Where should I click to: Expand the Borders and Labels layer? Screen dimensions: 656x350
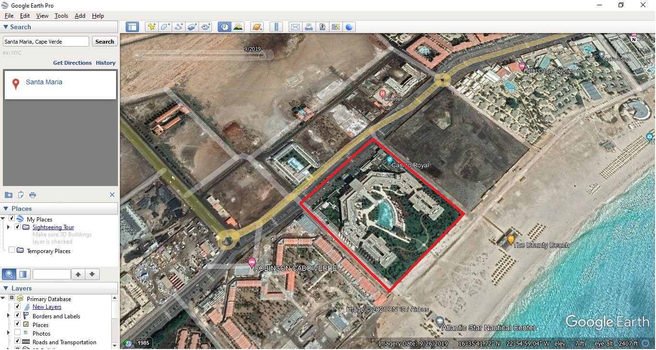[x=9, y=315]
